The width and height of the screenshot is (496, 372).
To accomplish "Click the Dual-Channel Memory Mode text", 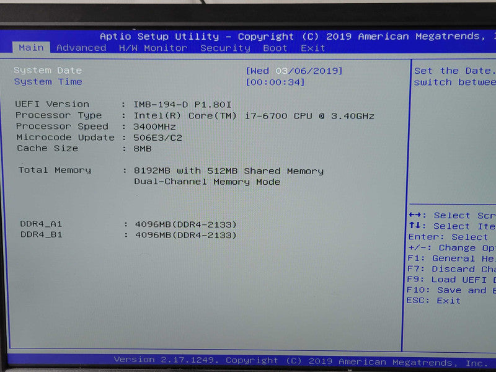I will 207,182.
